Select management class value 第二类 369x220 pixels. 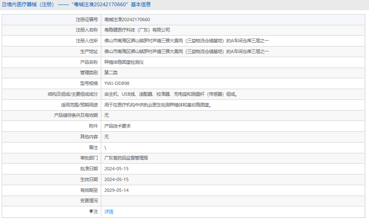(x=111, y=73)
